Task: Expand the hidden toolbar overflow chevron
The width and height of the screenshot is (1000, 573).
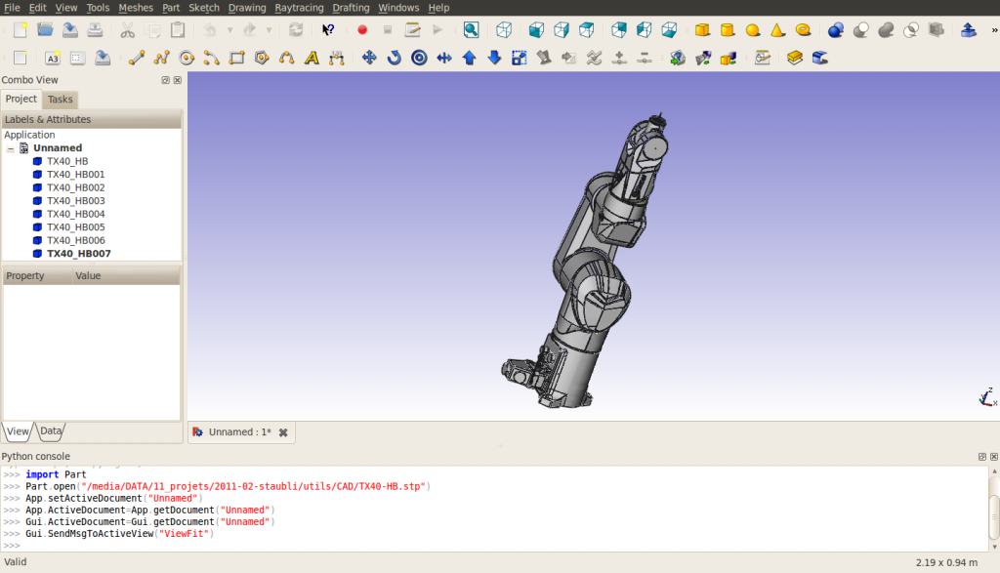Action: [x=993, y=30]
